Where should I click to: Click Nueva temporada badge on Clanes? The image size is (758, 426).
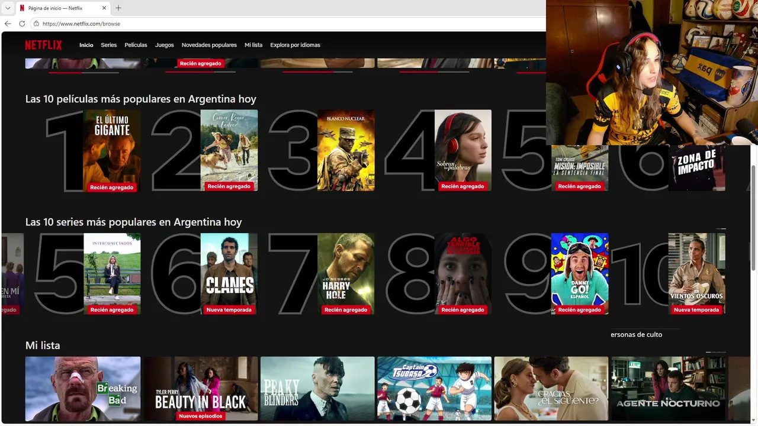click(229, 309)
